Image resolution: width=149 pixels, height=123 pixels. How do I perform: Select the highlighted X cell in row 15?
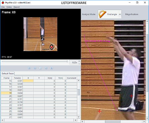[28, 81]
